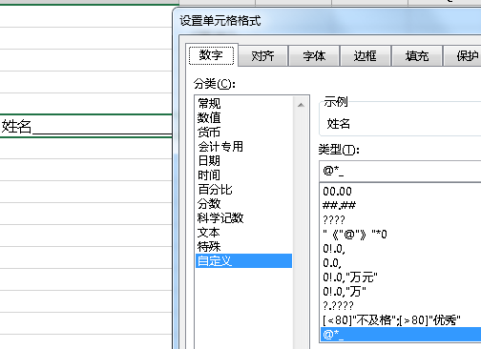Select format code 00.00
The height and width of the screenshot is (349, 481).
(401, 192)
